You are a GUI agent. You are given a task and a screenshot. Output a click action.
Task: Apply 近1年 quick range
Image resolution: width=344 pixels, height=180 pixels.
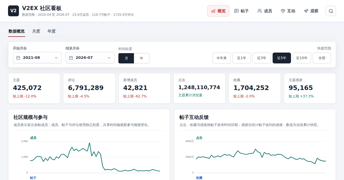(x=242, y=58)
